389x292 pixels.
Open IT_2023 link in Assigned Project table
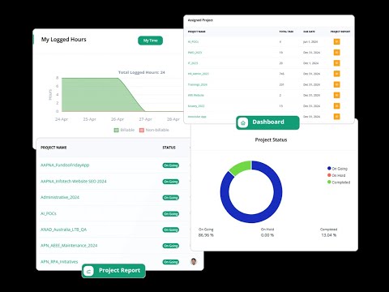tap(193, 63)
